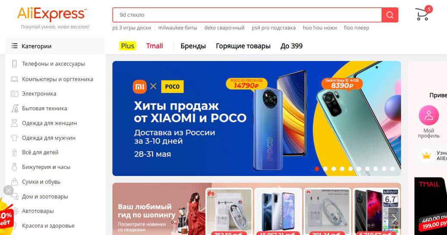Open the До 399 section
The width and height of the screenshot is (447, 235).
point(291,46)
